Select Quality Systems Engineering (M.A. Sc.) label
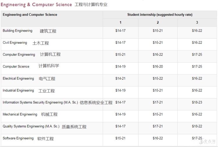The width and height of the screenshot is (218, 147). pos(31,126)
